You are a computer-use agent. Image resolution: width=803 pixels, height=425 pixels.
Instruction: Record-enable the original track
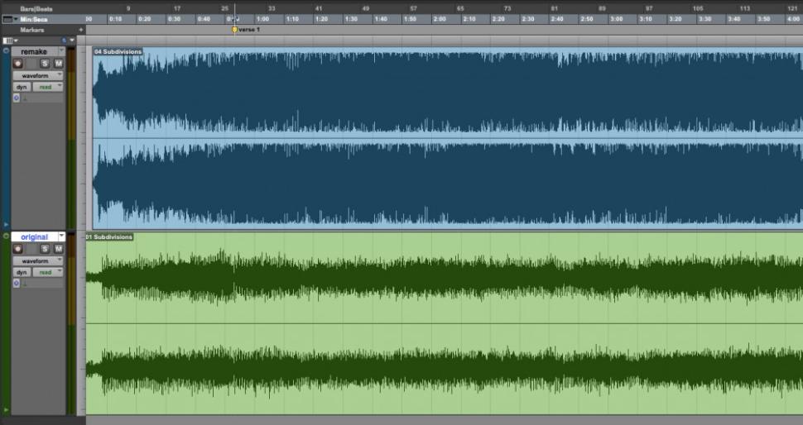18,249
